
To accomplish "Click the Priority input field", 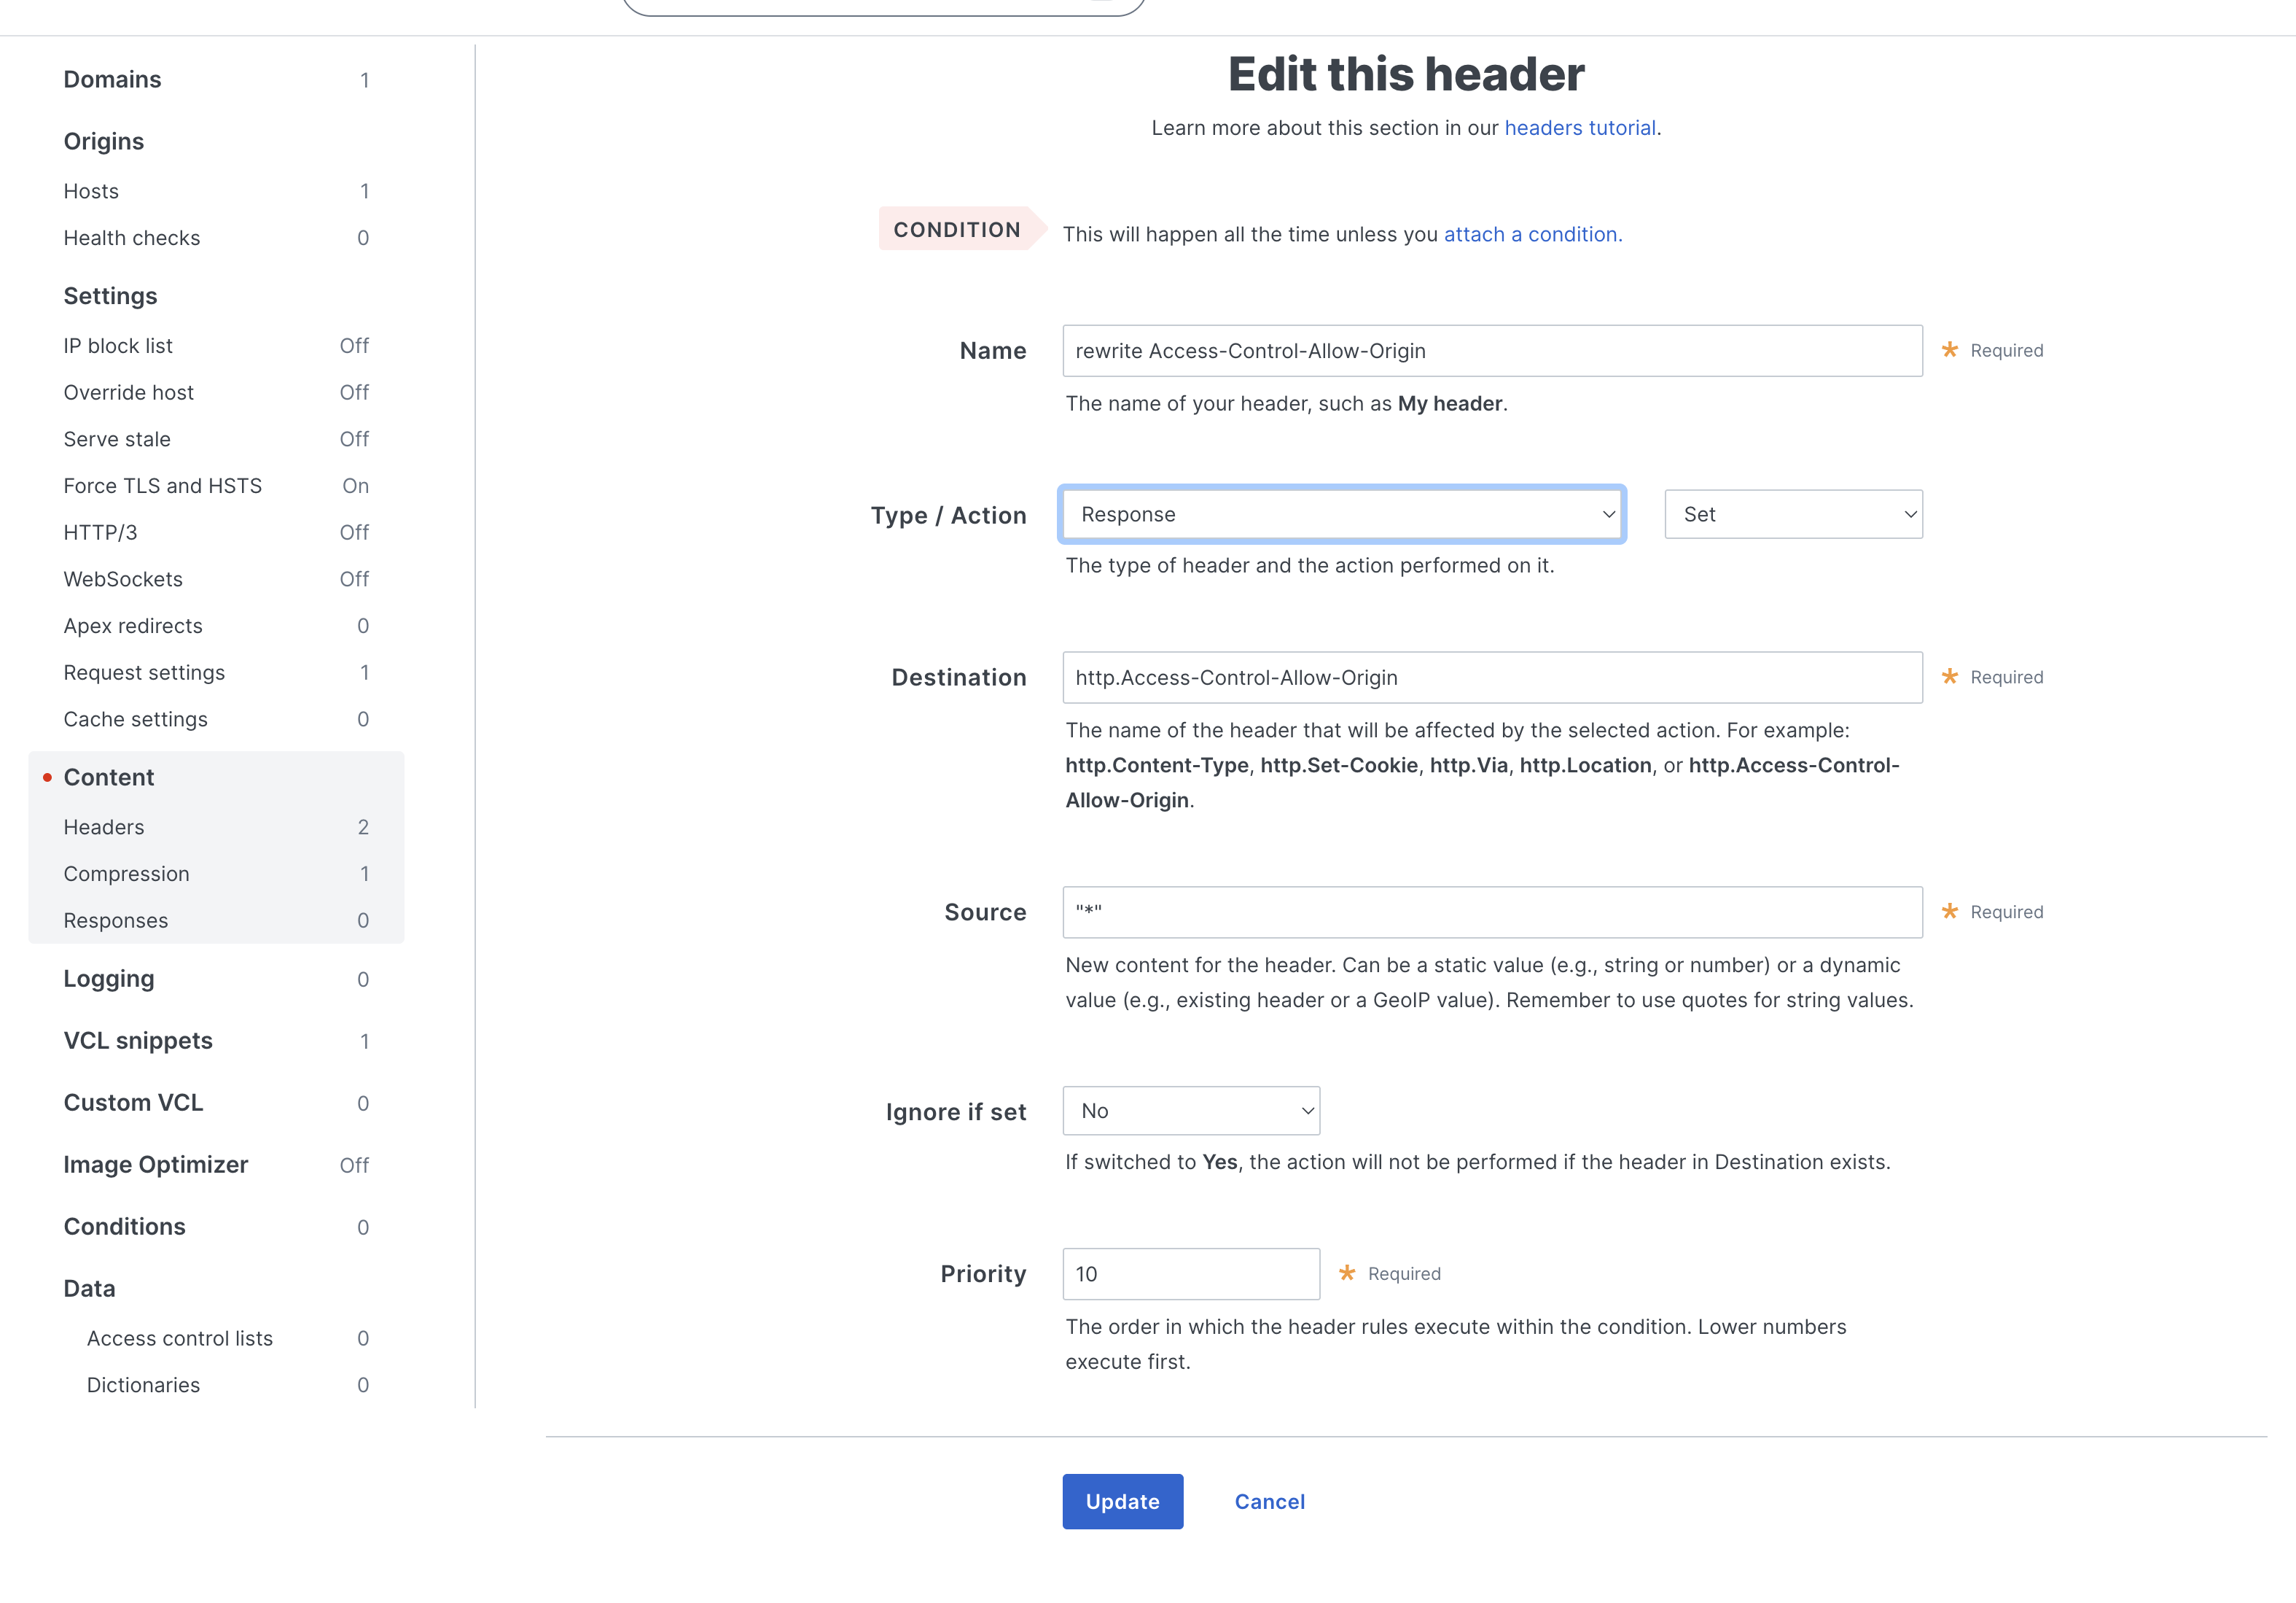I will point(1190,1274).
